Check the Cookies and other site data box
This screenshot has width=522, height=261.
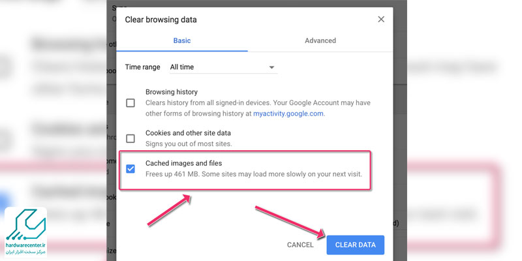click(130, 138)
